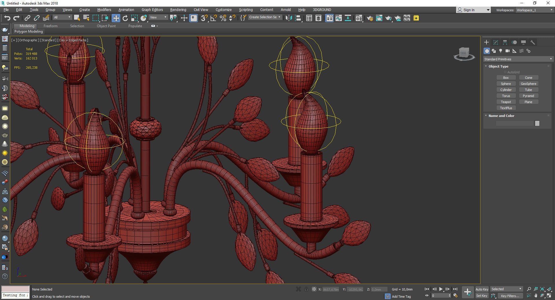The image size is (555, 300).
Task: Click the pink MAXScript listener swatch
Action: pyautogui.click(x=15, y=289)
